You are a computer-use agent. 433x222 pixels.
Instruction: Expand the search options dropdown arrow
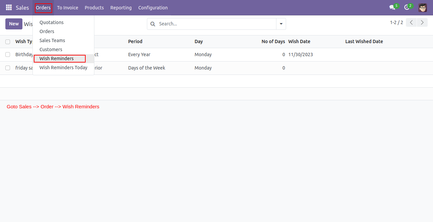click(281, 24)
